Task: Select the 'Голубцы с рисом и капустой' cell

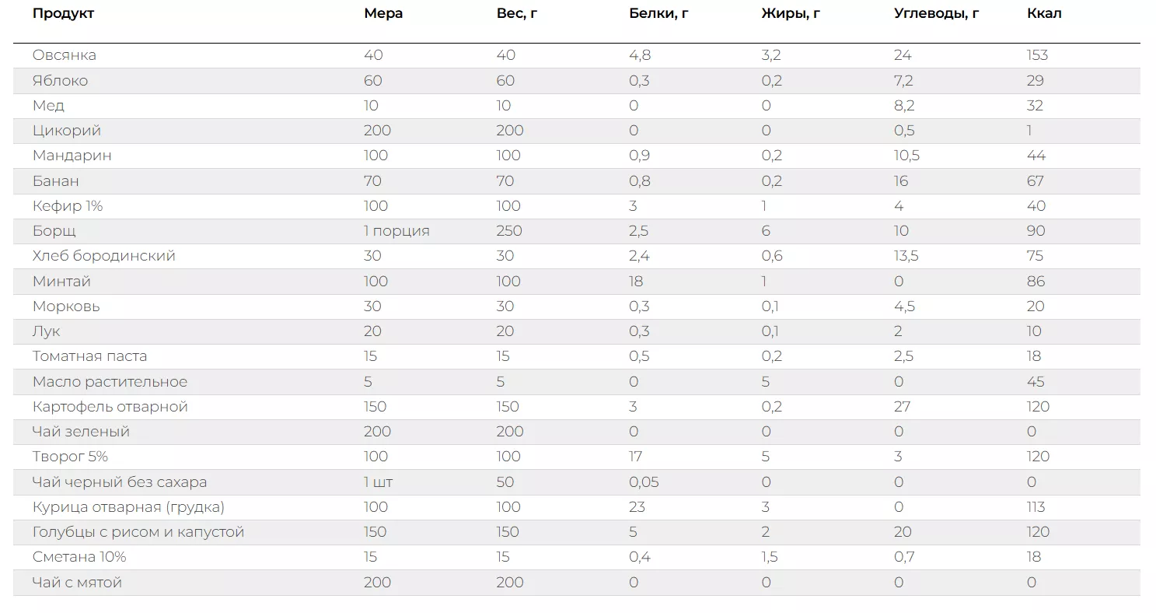Action: pyautogui.click(x=138, y=532)
